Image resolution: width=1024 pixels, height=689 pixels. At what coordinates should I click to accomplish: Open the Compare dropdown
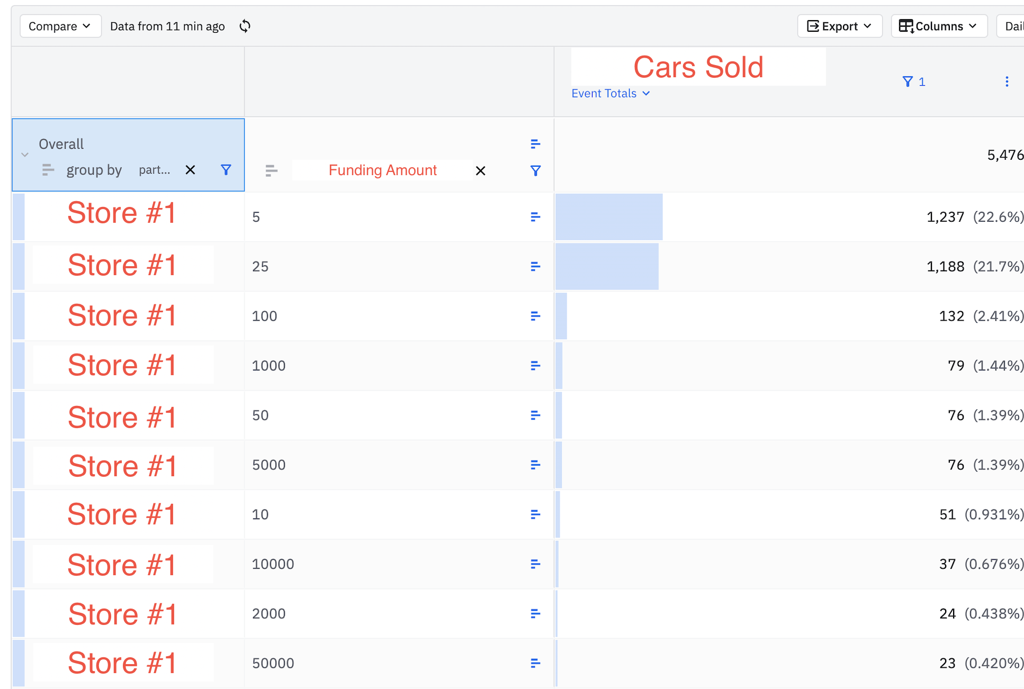pyautogui.click(x=60, y=26)
